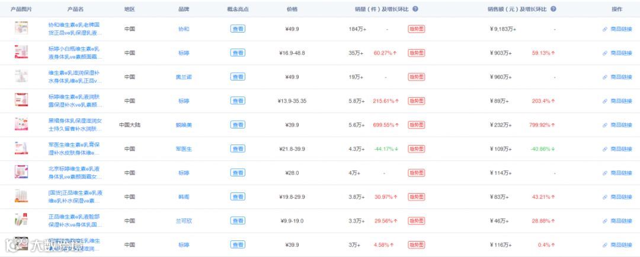Click brand link 蜕唤美
Image resolution: width=640 pixels, height=257 pixels.
(184, 125)
